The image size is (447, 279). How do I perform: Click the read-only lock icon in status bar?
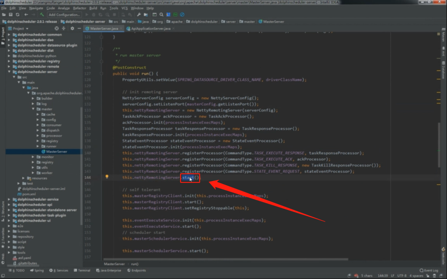pos(428,275)
